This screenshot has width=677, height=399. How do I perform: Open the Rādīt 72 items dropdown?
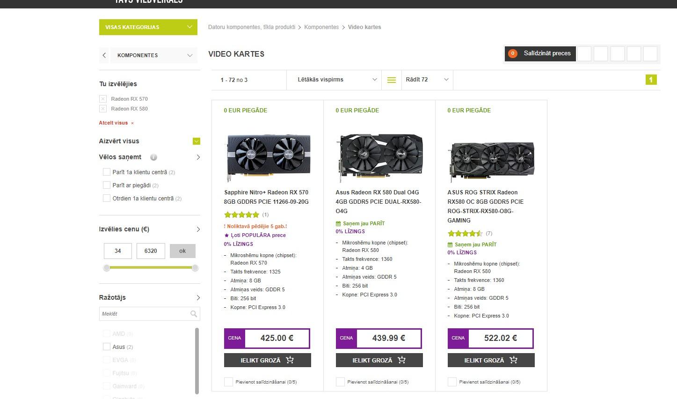click(427, 80)
